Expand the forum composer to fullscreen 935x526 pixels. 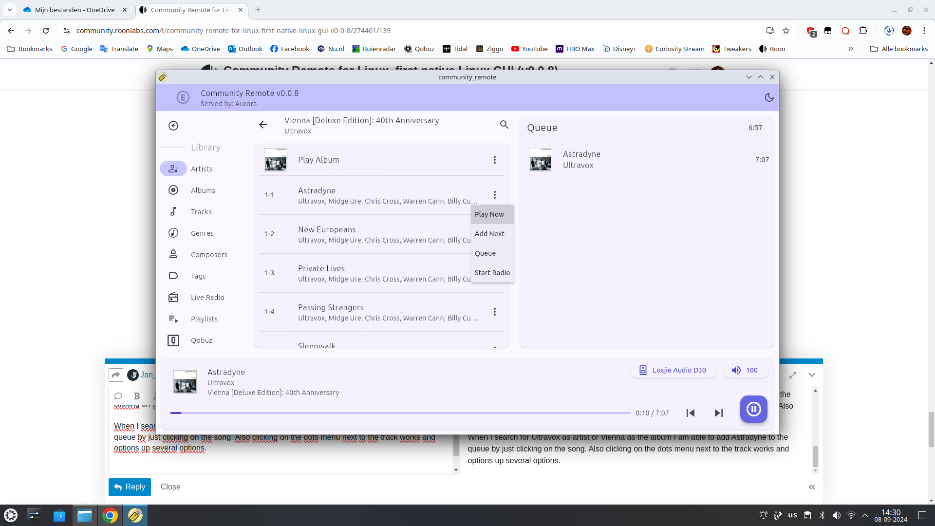[793, 375]
